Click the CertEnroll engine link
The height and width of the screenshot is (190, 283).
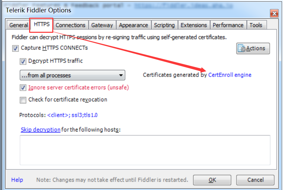pos(230,75)
